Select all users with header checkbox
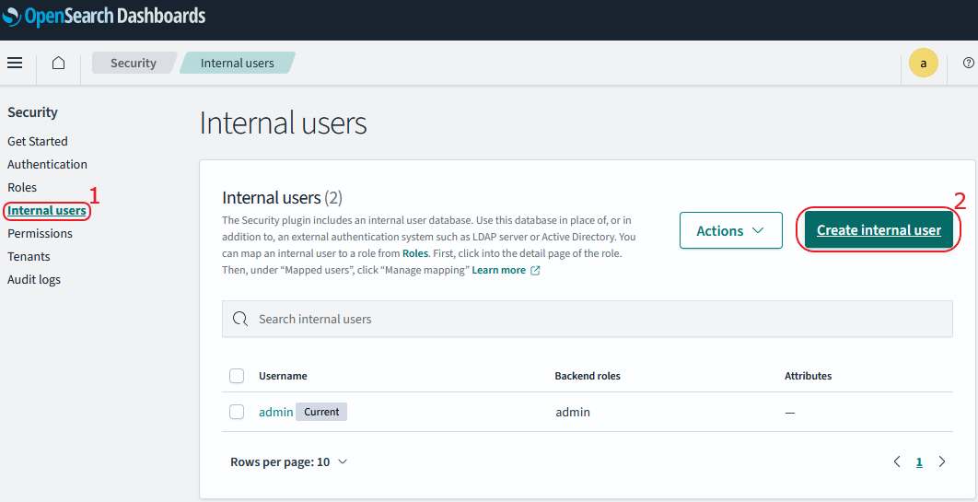Image resolution: width=978 pixels, height=502 pixels. click(237, 376)
